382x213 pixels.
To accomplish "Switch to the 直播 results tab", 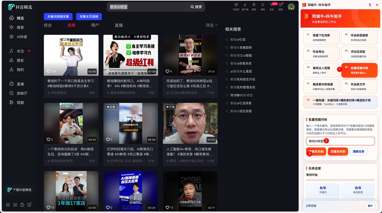I will click(119, 25).
